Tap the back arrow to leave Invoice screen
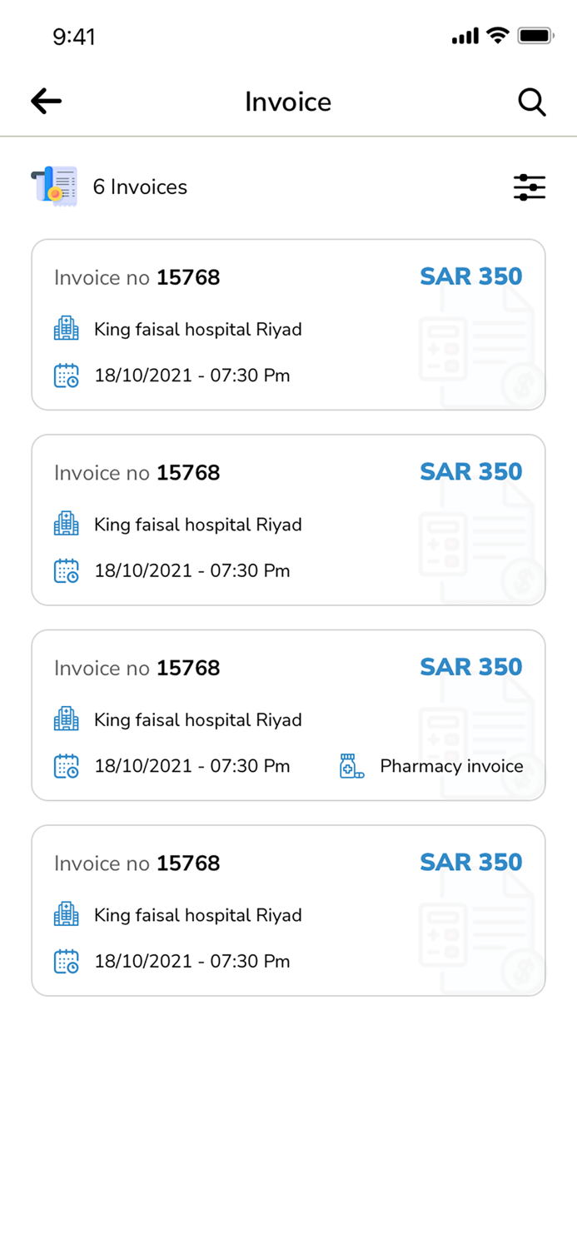 pos(46,101)
